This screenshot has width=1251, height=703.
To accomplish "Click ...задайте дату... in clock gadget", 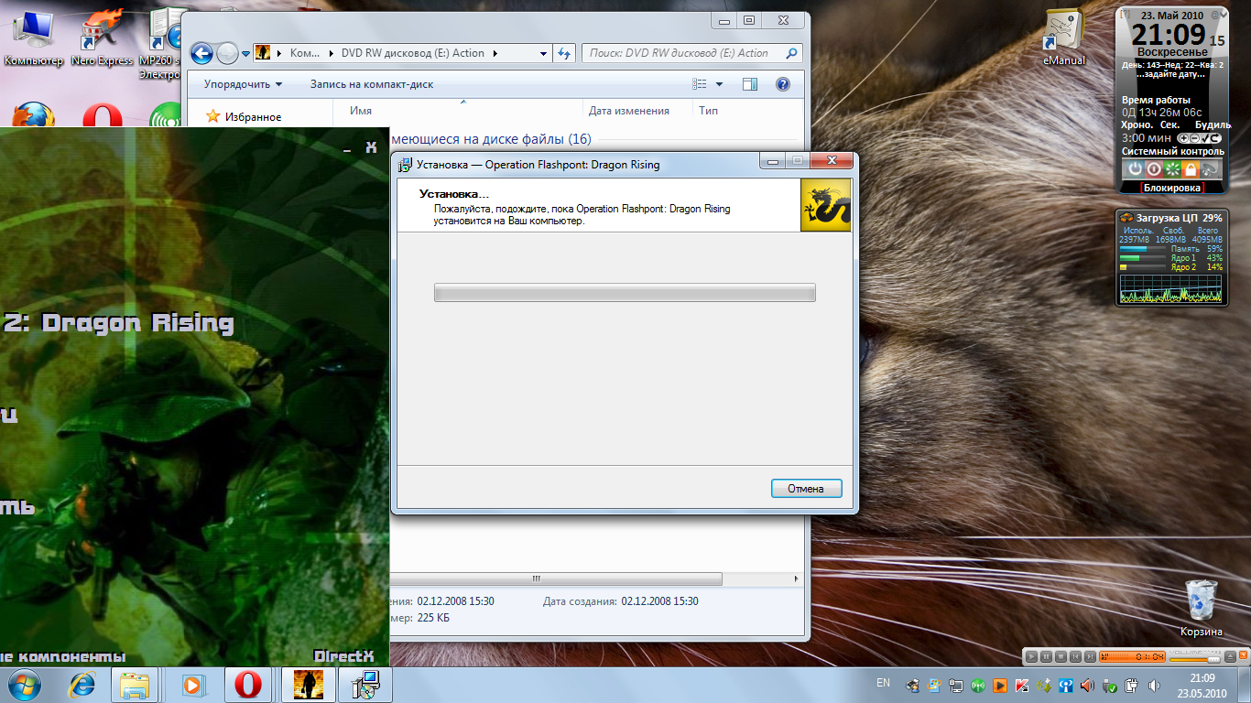I will point(1172,75).
